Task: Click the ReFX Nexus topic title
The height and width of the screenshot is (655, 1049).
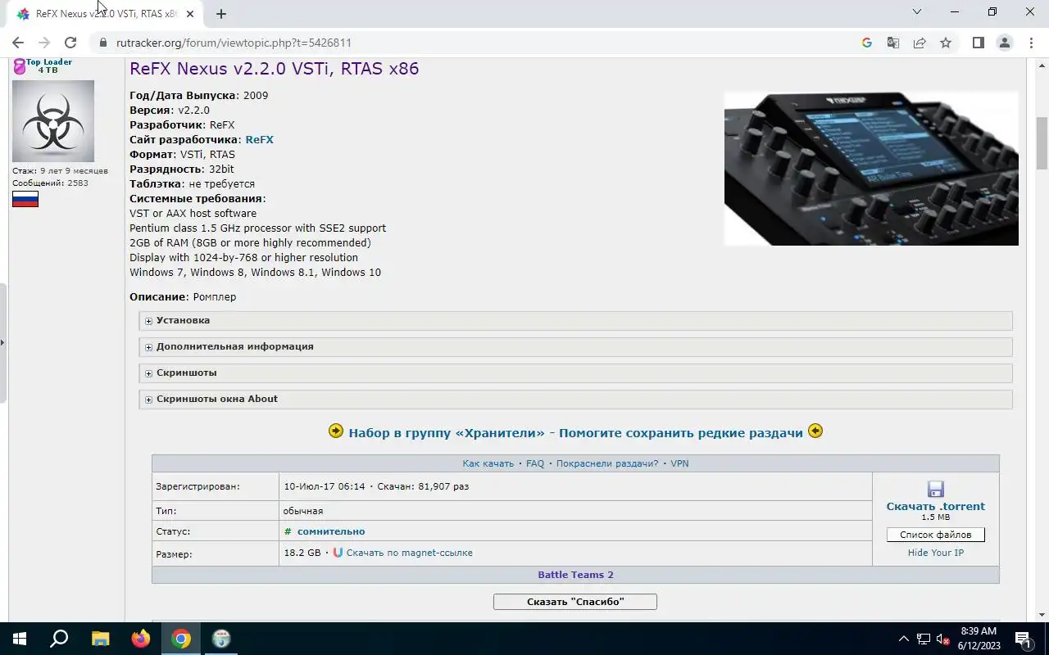Action: pyautogui.click(x=275, y=69)
